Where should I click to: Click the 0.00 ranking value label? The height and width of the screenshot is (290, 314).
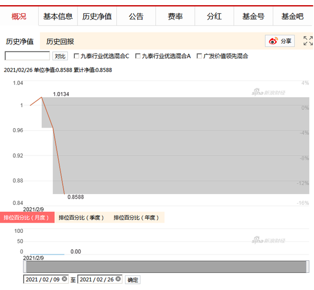pyautogui.click(x=76, y=252)
